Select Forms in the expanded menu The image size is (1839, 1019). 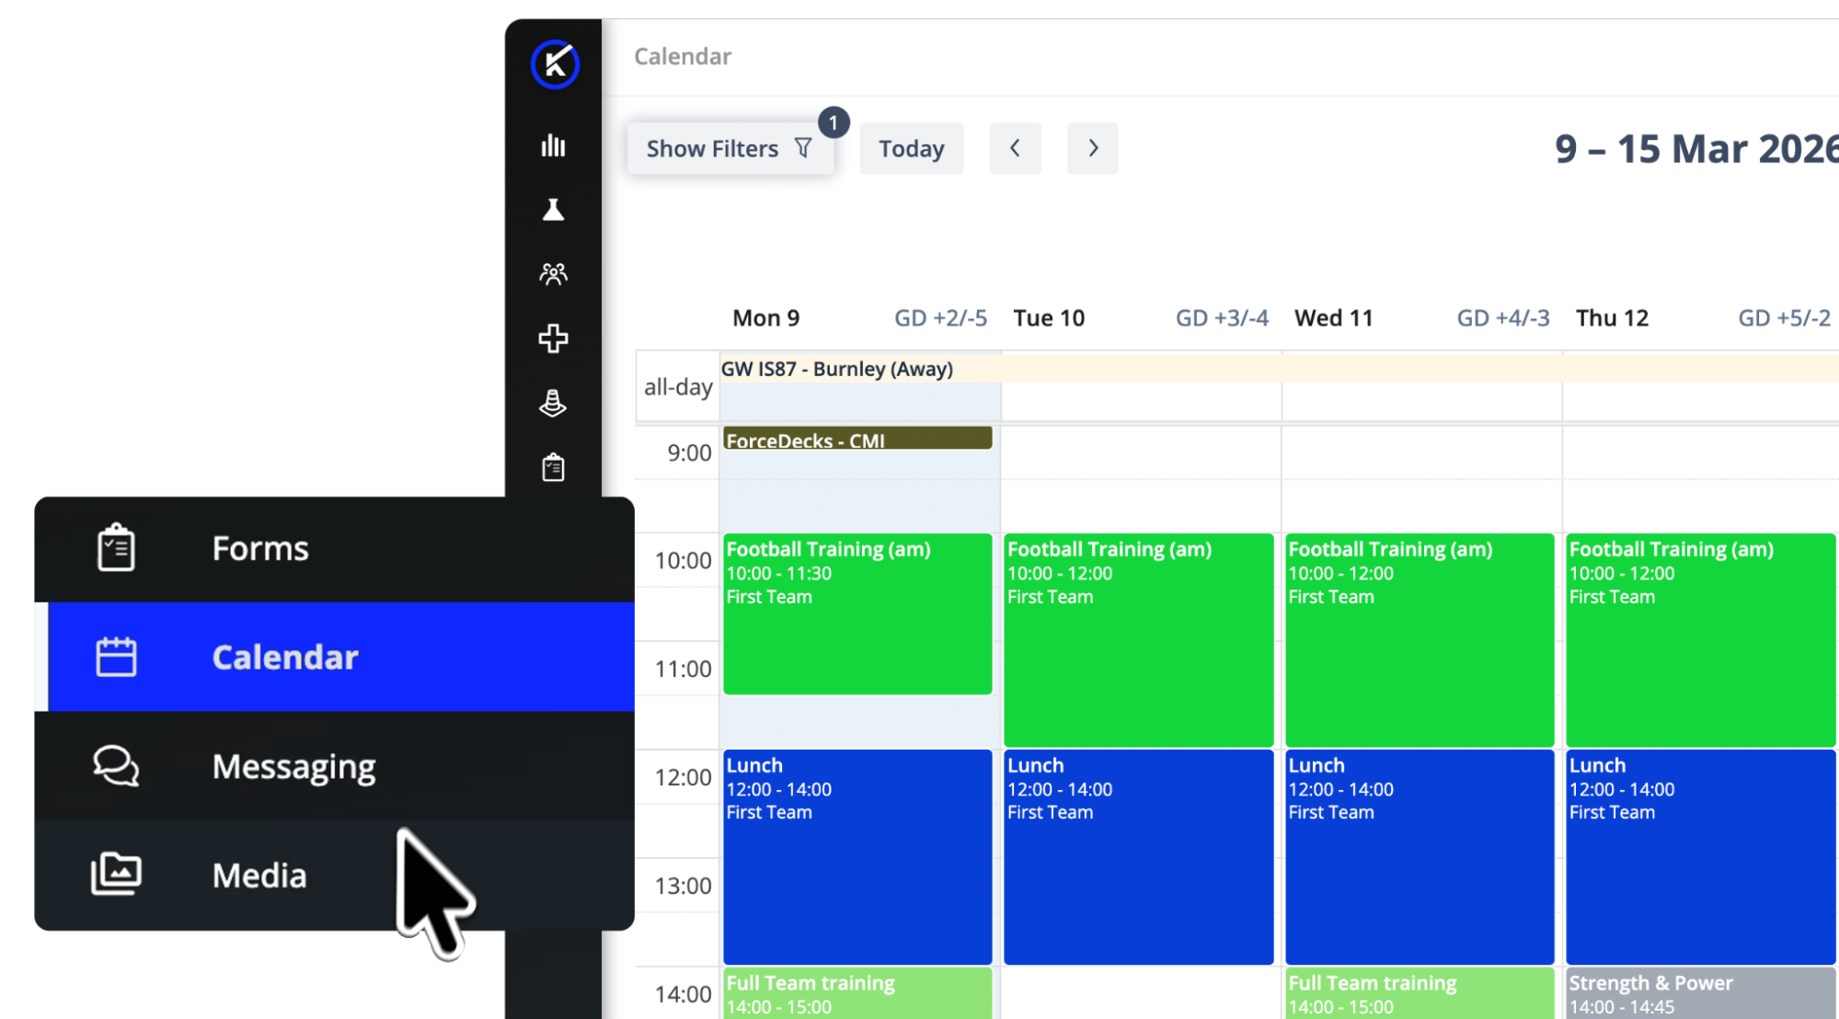[260, 549]
